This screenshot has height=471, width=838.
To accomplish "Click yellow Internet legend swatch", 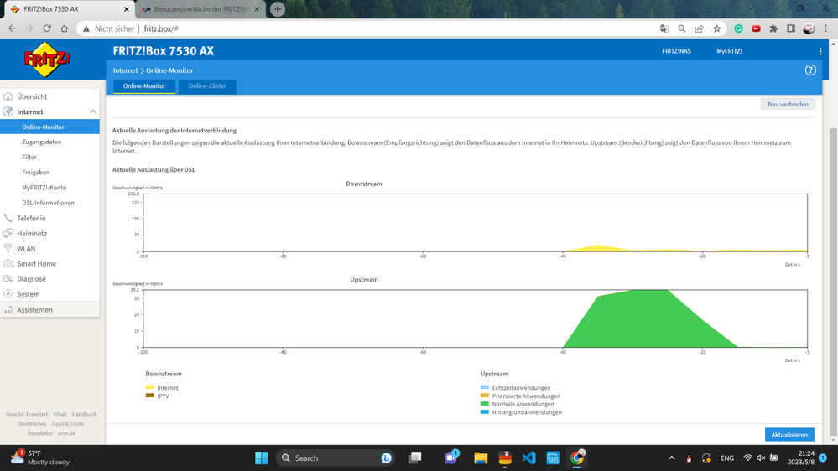I will tap(149, 388).
